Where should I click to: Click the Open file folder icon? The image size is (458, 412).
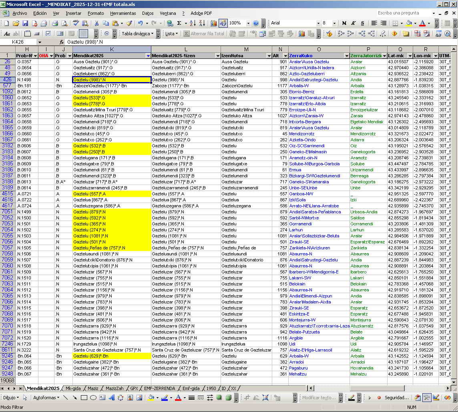pyautogui.click(x=16, y=23)
